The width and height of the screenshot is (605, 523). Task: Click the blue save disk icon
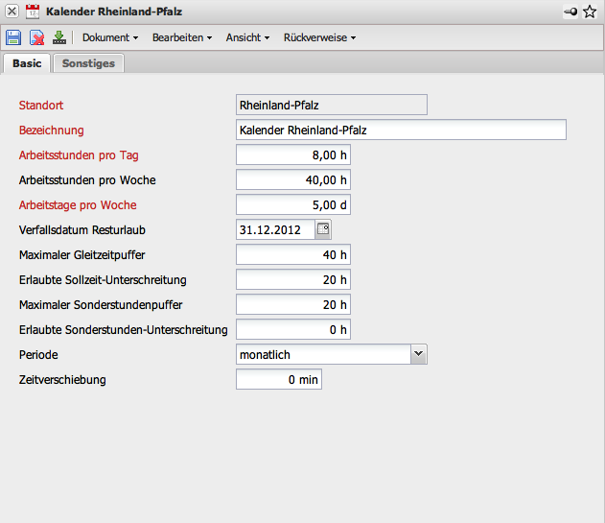pyautogui.click(x=13, y=37)
